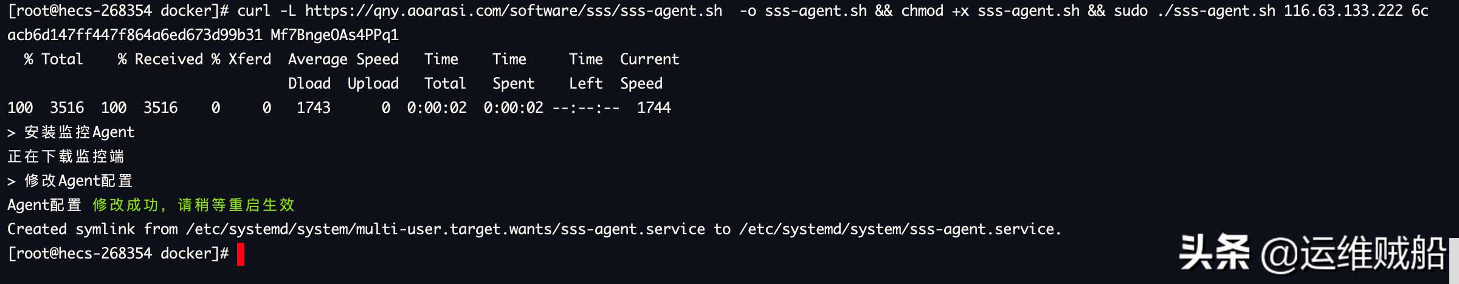
Task: Click the green 修改成功 status message
Action: pyautogui.click(x=193, y=205)
